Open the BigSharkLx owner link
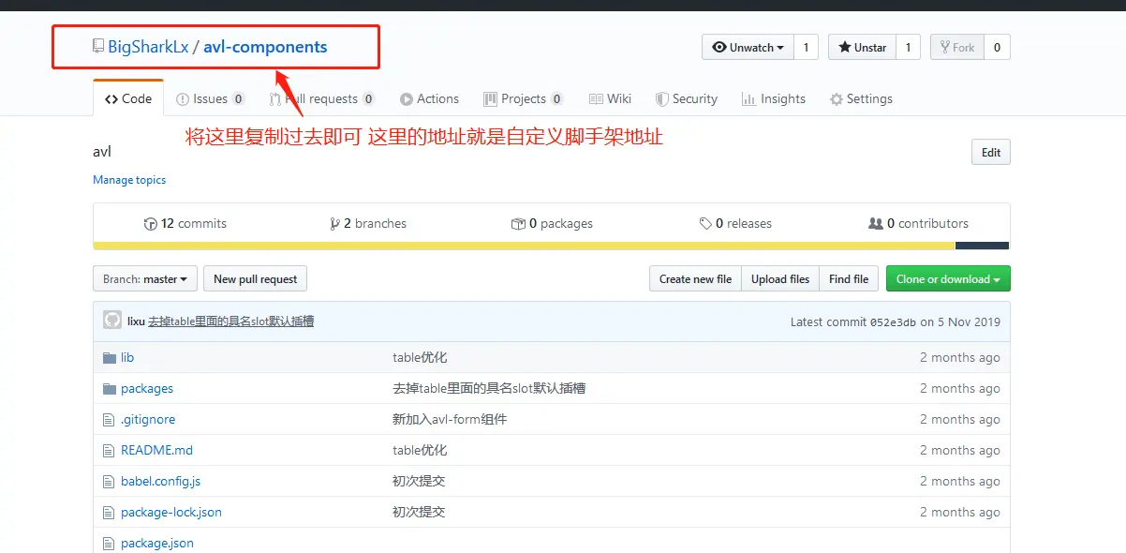The height and width of the screenshot is (553, 1126). [148, 47]
